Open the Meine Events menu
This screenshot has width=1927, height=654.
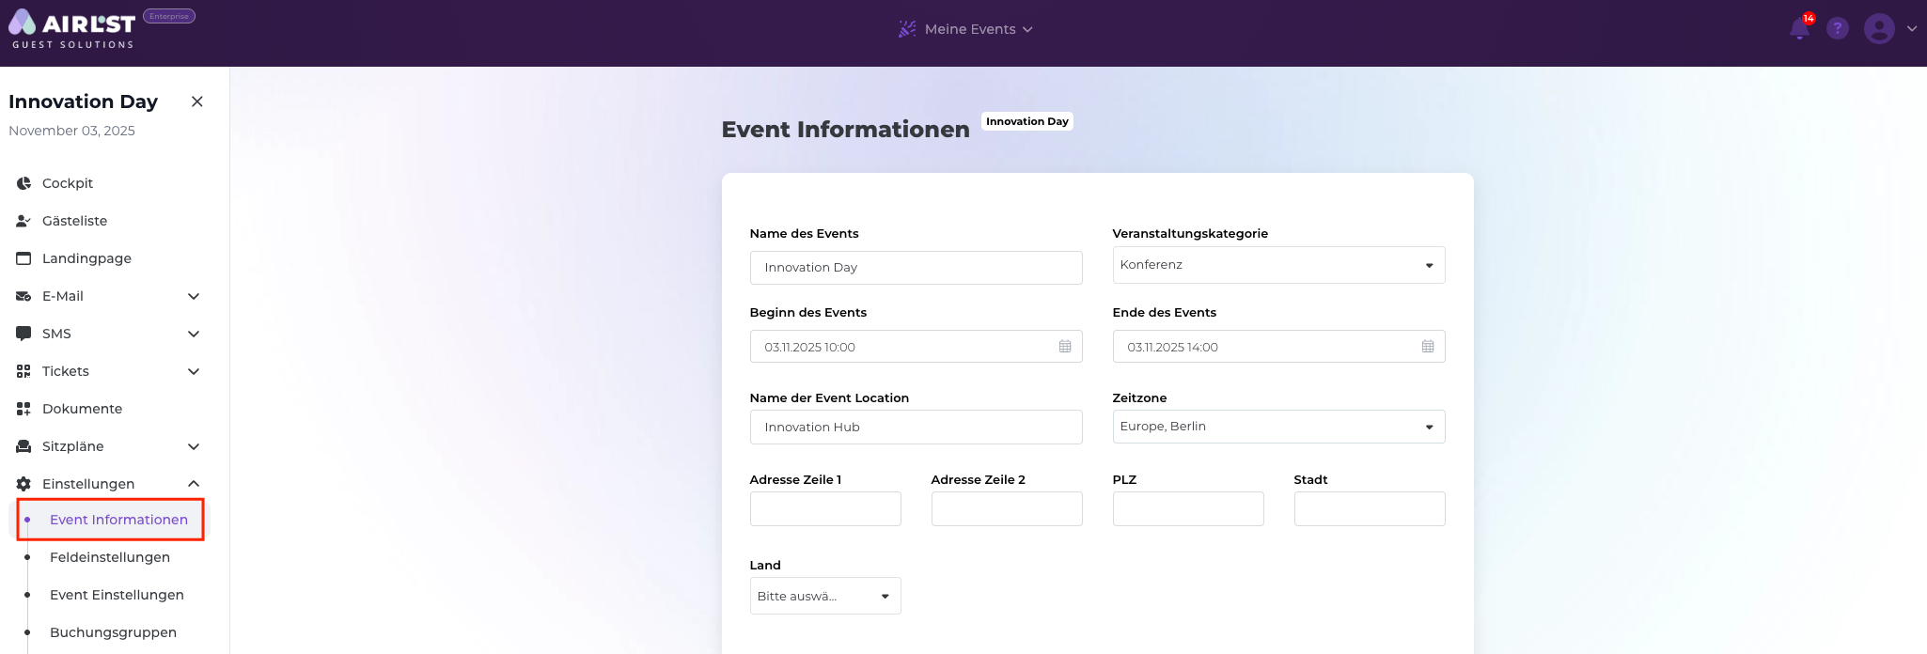click(966, 29)
